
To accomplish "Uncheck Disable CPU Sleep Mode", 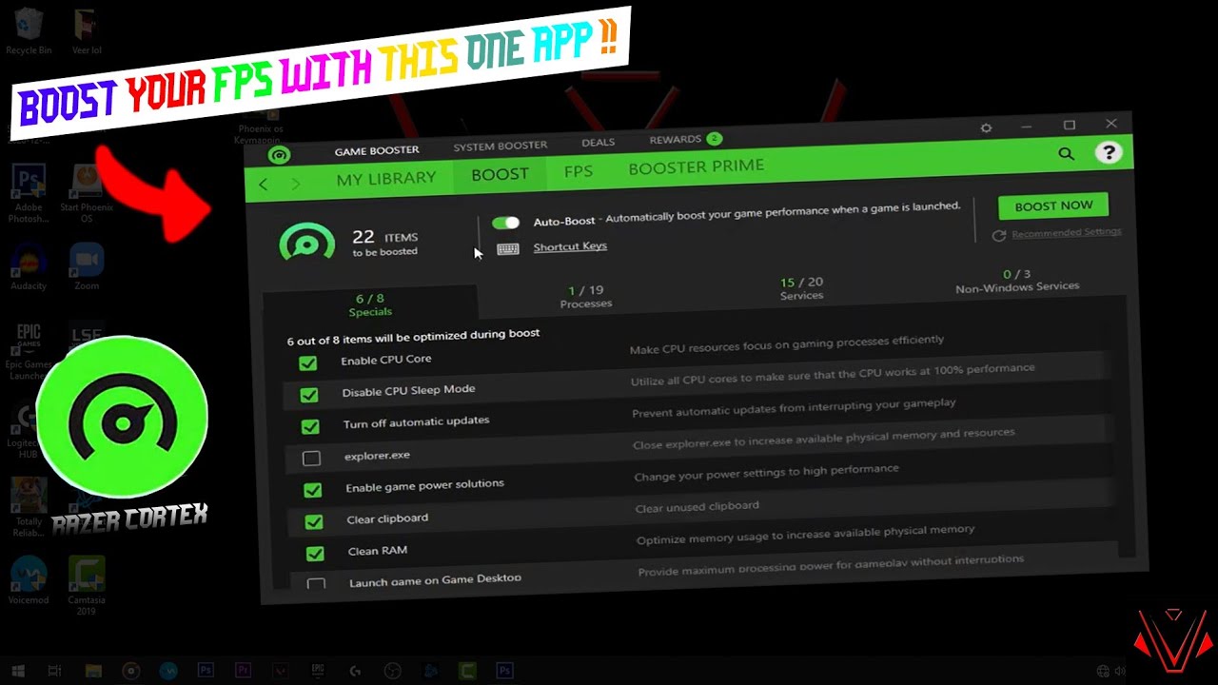I will pyautogui.click(x=308, y=395).
